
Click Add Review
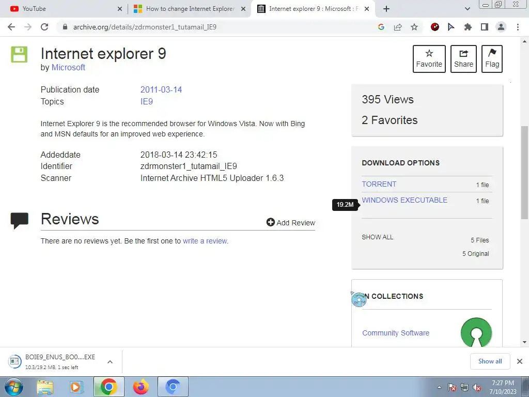pyautogui.click(x=291, y=222)
